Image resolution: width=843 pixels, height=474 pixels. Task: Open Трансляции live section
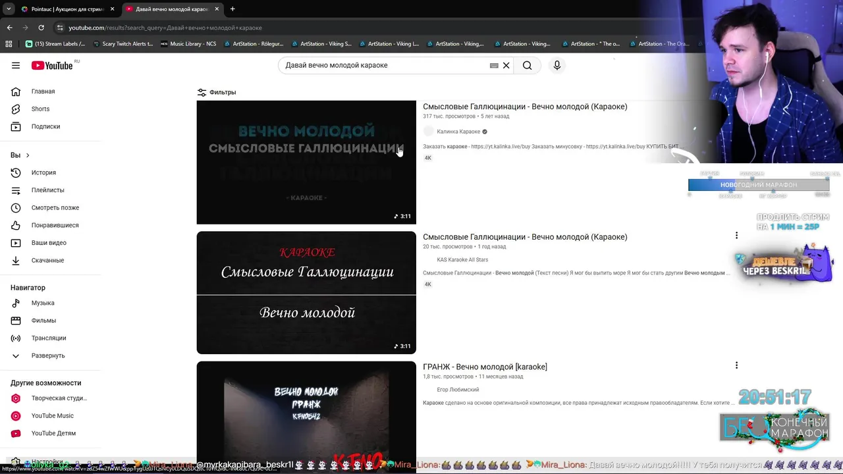[x=50, y=338]
